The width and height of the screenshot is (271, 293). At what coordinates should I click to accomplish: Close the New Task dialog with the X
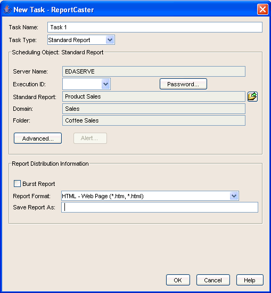tap(262, 9)
